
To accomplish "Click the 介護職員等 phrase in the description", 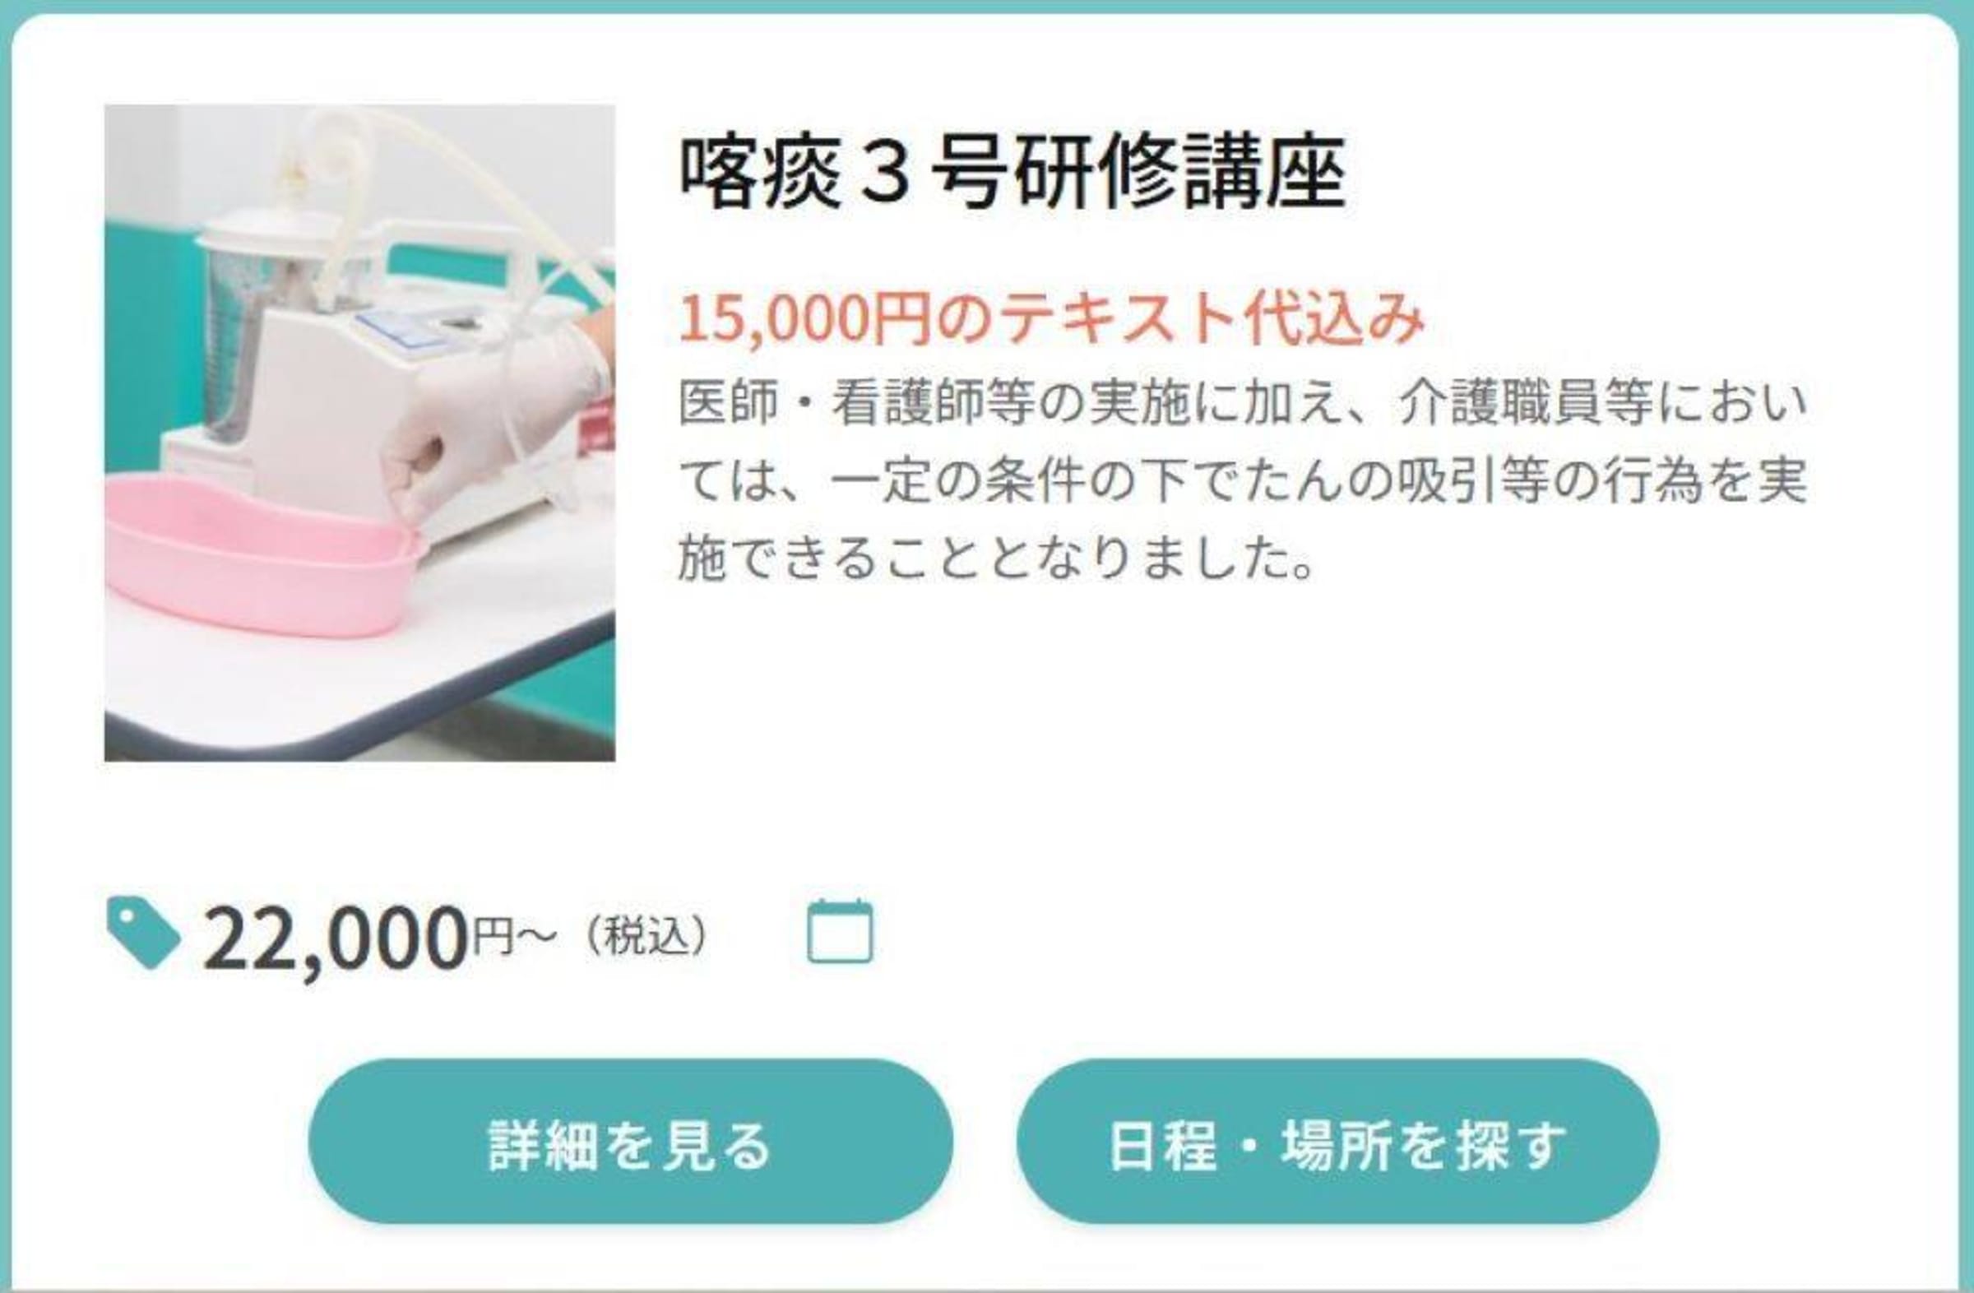I will (x=1526, y=402).
